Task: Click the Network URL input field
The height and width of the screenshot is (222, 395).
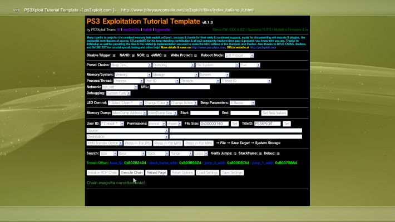Action: point(180,87)
